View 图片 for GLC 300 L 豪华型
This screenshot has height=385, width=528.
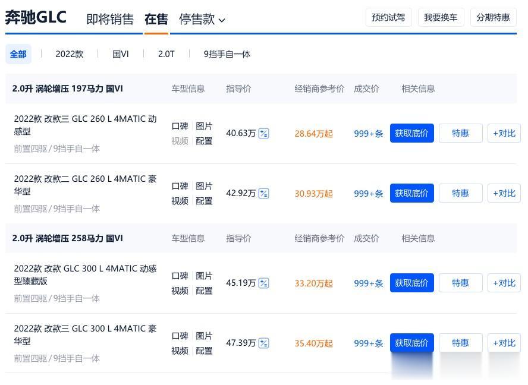click(x=204, y=336)
